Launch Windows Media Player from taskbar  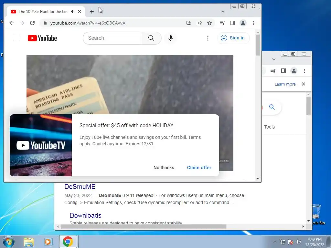pyautogui.click(x=48, y=242)
